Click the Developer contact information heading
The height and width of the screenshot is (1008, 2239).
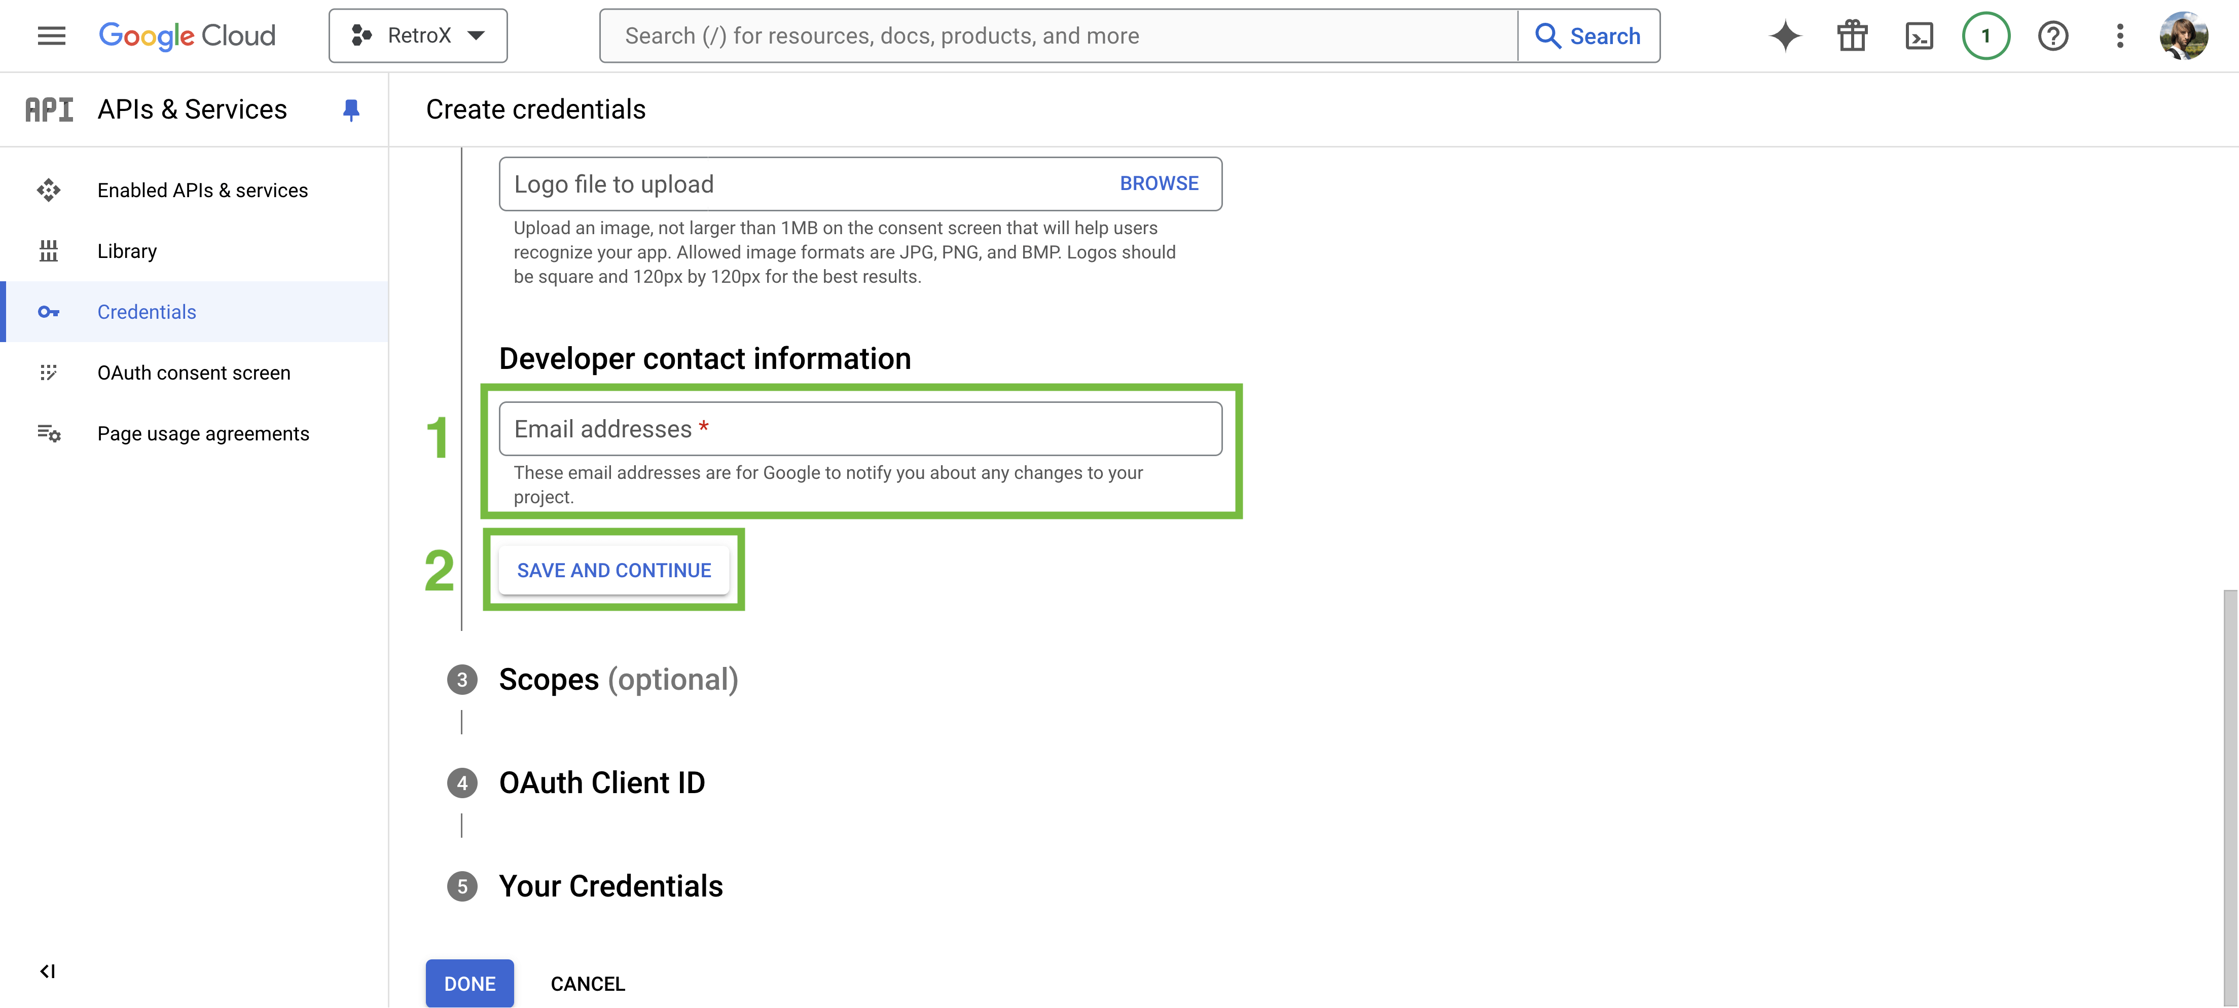tap(705, 358)
